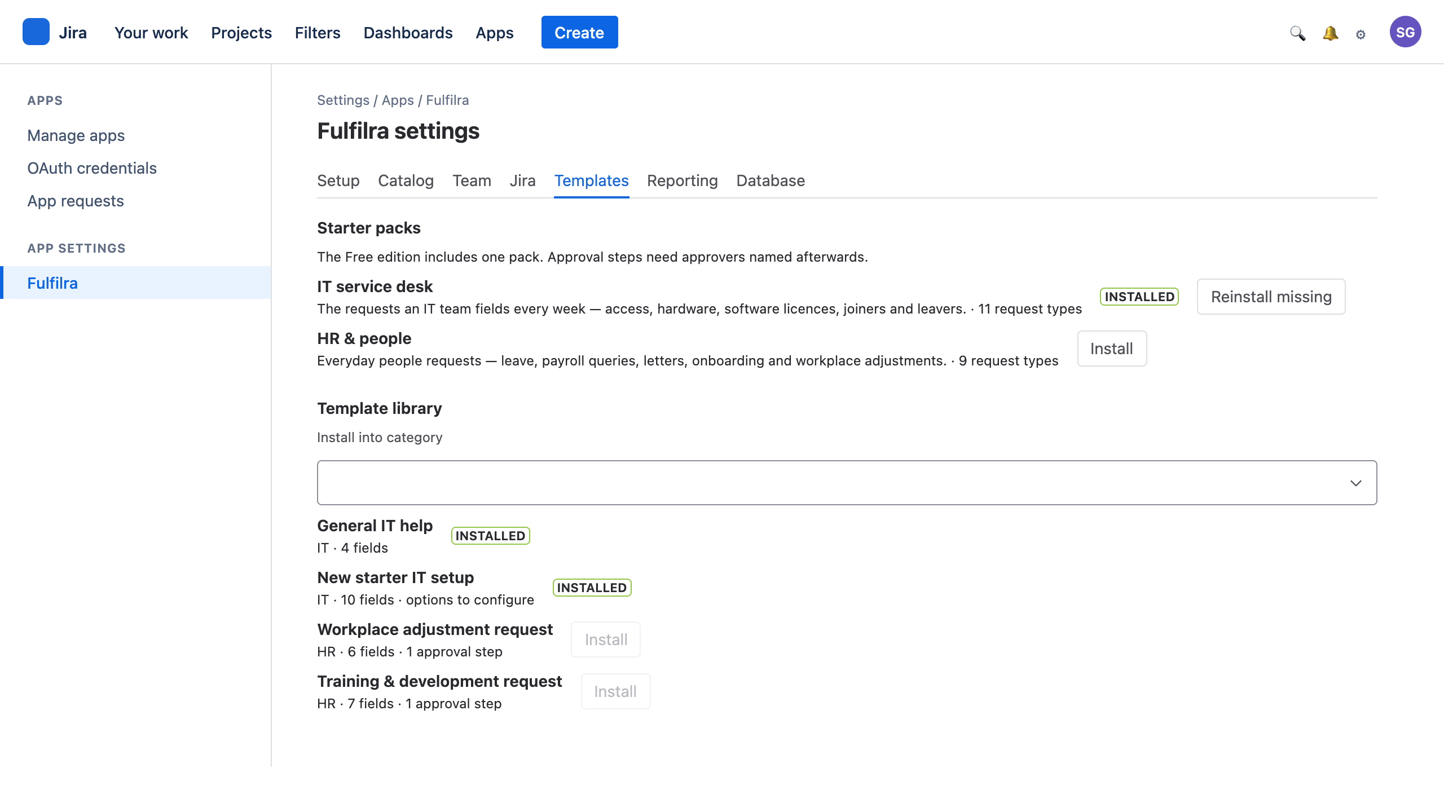Click the Fulfilra settings page heading
The height and width of the screenshot is (794, 1444).
click(398, 131)
